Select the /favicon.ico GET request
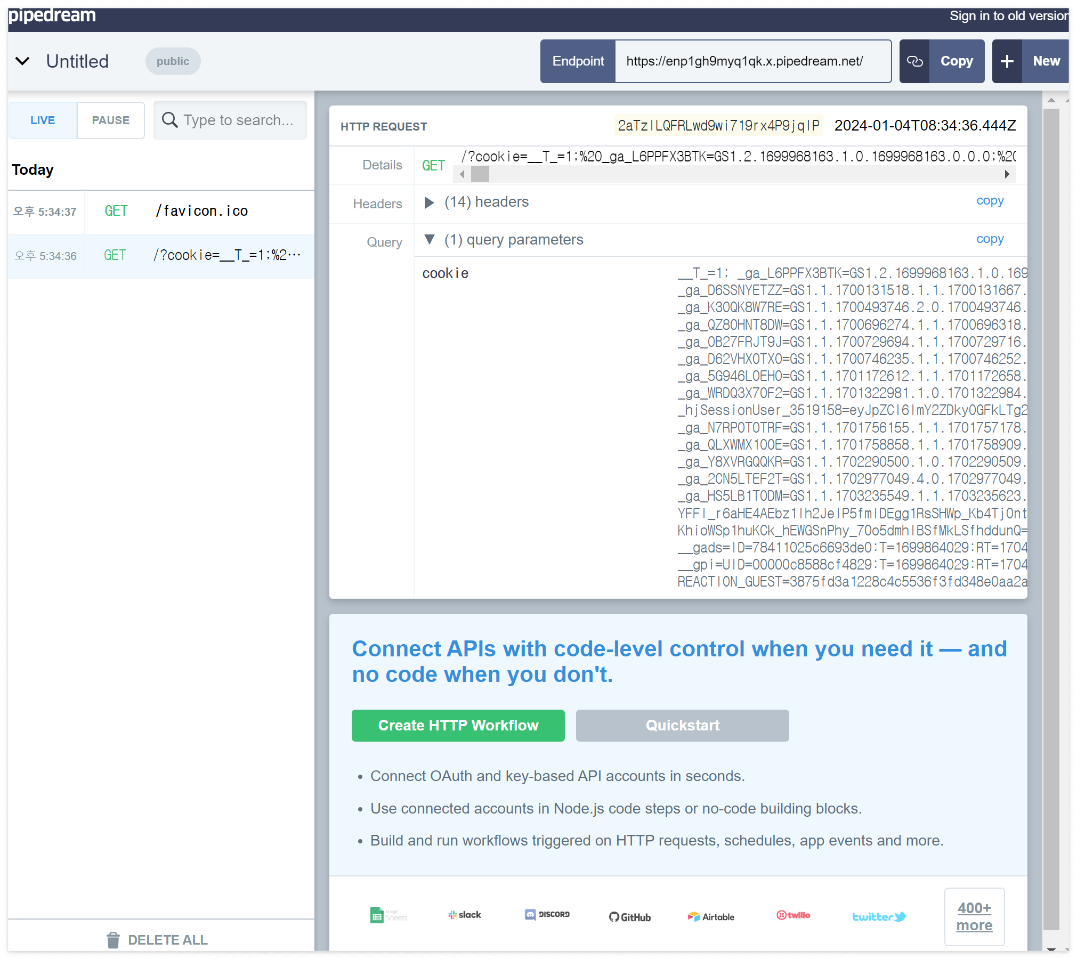 coord(201,211)
